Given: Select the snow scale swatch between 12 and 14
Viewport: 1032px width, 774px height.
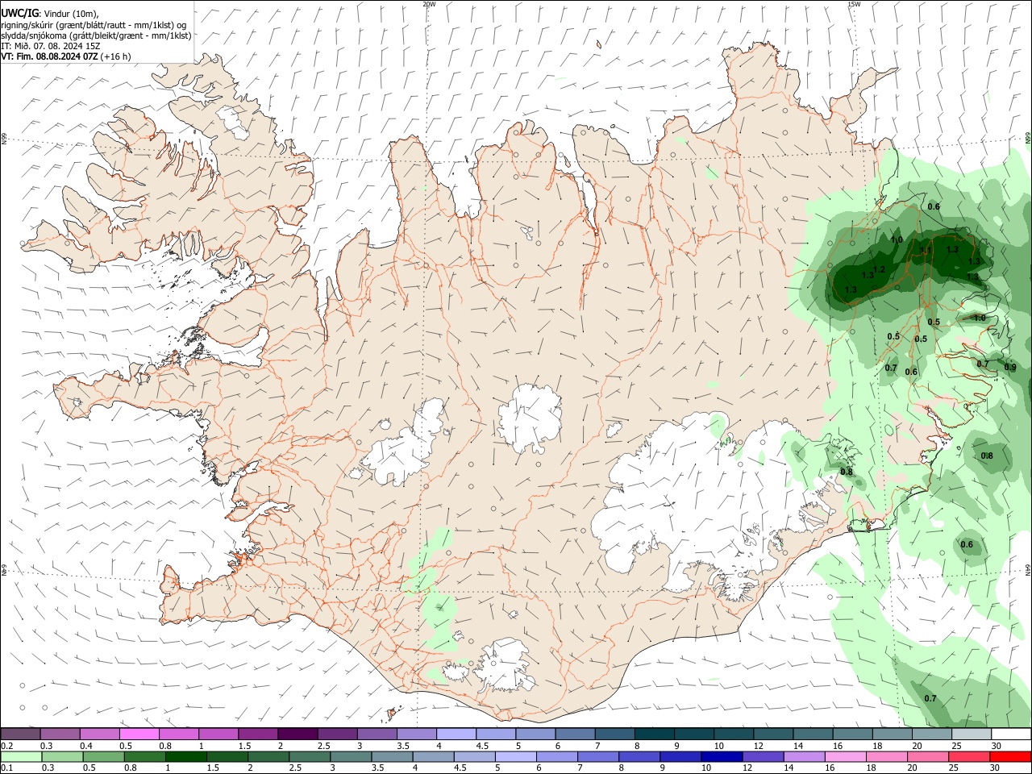Looking at the screenshot, I should pyautogui.click(x=772, y=734).
